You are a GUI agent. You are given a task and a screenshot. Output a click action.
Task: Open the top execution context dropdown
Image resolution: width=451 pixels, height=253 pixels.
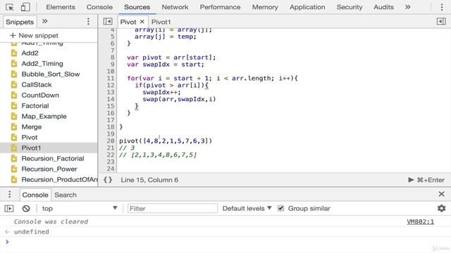click(x=80, y=209)
